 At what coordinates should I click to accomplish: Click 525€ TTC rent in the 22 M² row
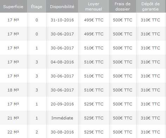94,132
